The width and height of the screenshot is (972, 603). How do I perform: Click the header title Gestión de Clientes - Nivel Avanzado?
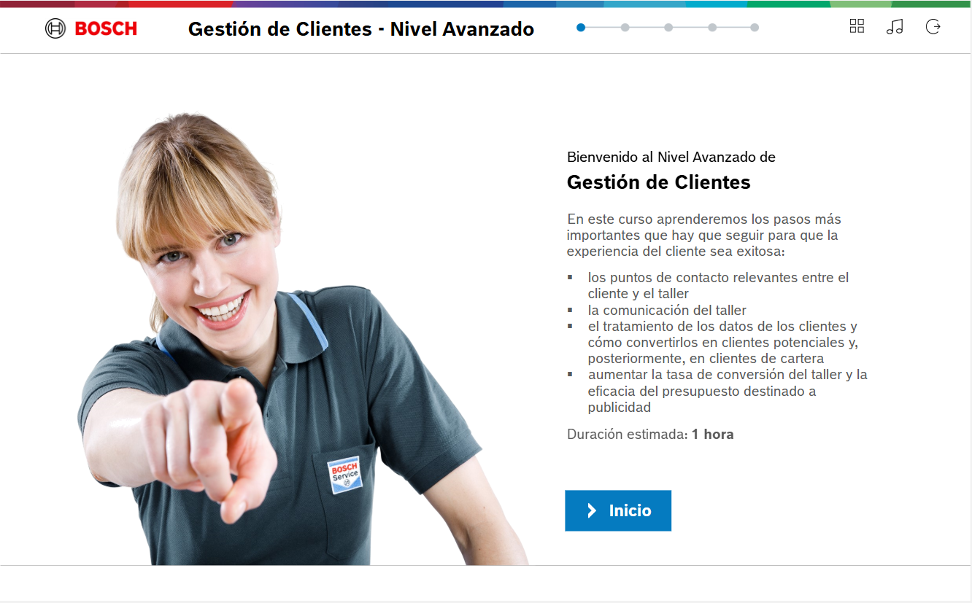click(x=361, y=29)
